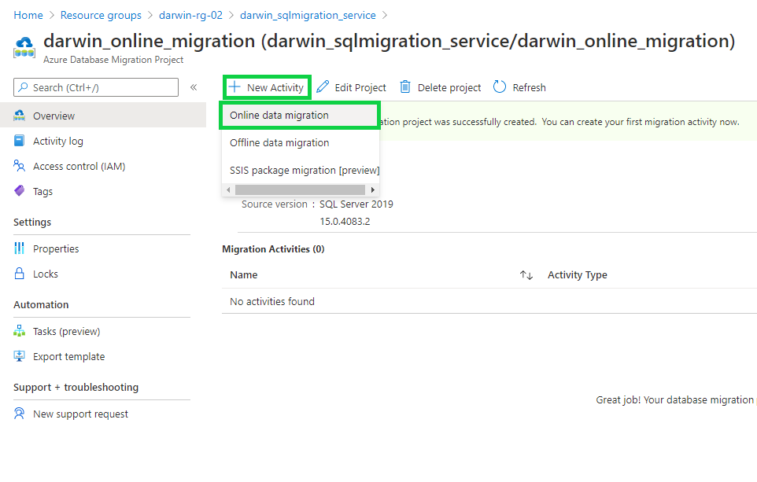Click the migration project header icon
The image size is (757, 482).
point(24,48)
